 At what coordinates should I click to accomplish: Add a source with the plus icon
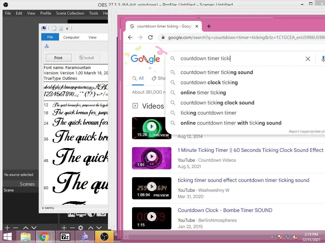pyautogui.click(x=64, y=228)
